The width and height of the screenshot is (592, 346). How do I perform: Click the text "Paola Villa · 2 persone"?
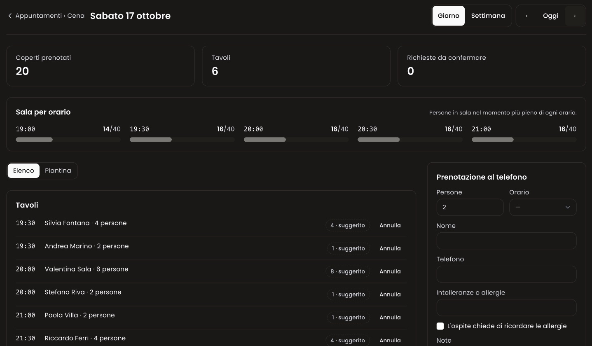pyautogui.click(x=80, y=315)
